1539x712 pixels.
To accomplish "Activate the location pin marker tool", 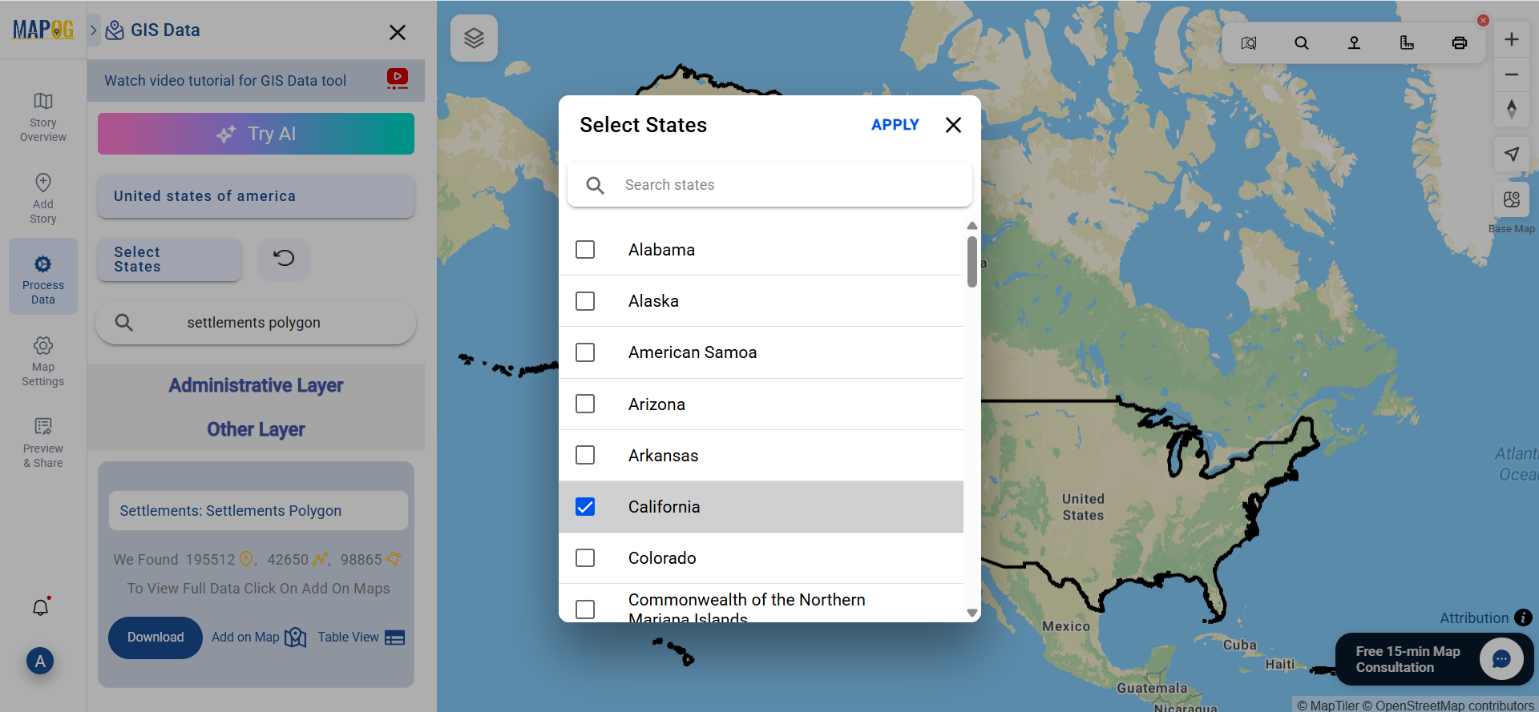I will [1355, 42].
